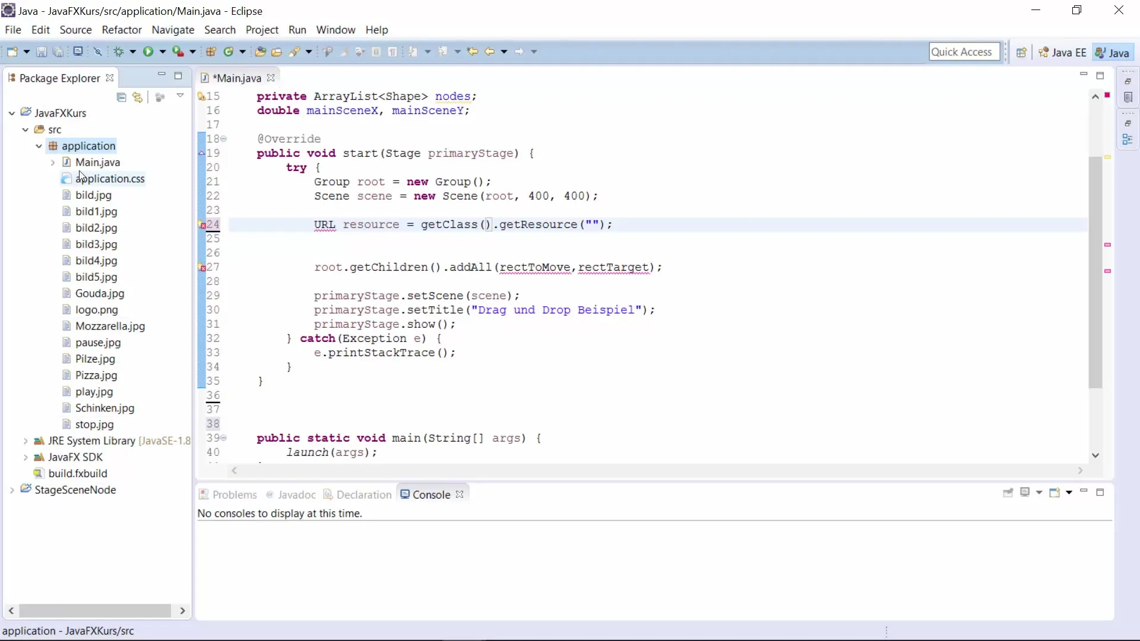Click the Open Perspective icon

pyautogui.click(x=1021, y=52)
